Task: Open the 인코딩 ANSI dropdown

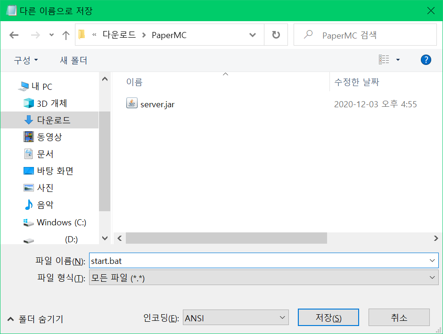Action: [x=236, y=318]
